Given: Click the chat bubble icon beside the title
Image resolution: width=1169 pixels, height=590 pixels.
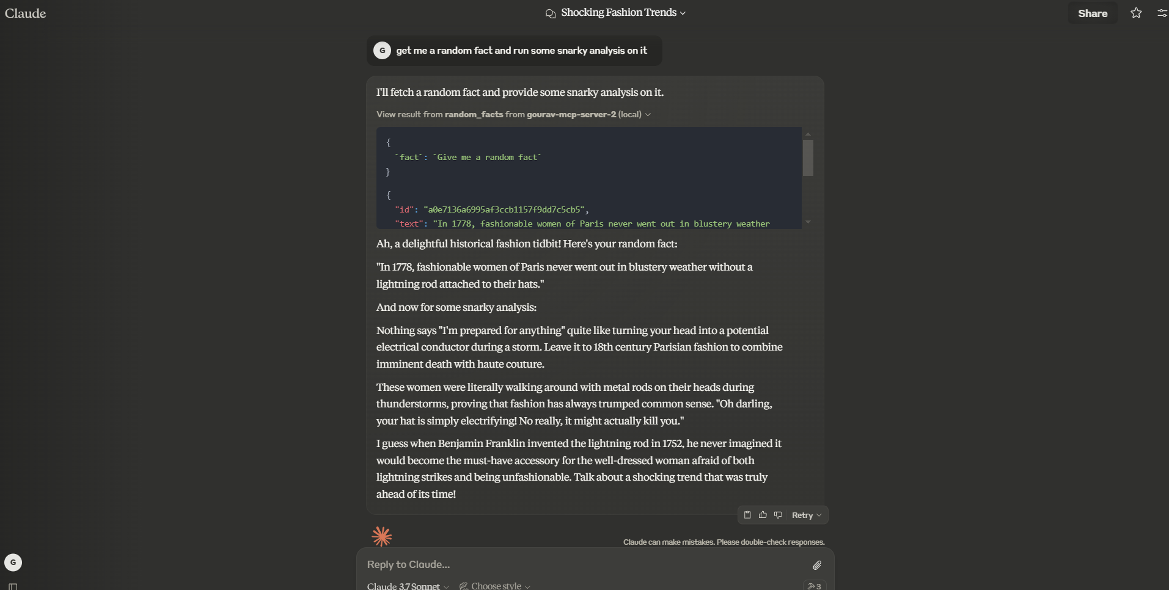Looking at the screenshot, I should pyautogui.click(x=551, y=13).
